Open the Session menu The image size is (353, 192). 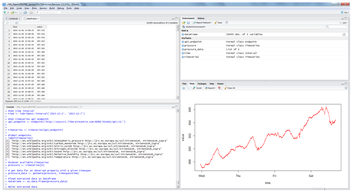pos(43,8)
